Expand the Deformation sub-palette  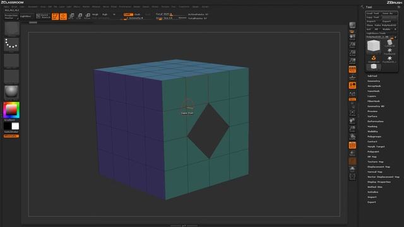pos(376,122)
